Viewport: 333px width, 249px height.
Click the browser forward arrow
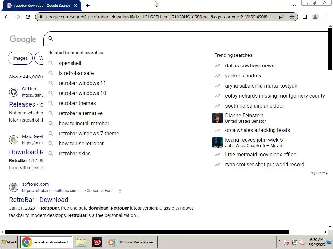coord(18,17)
